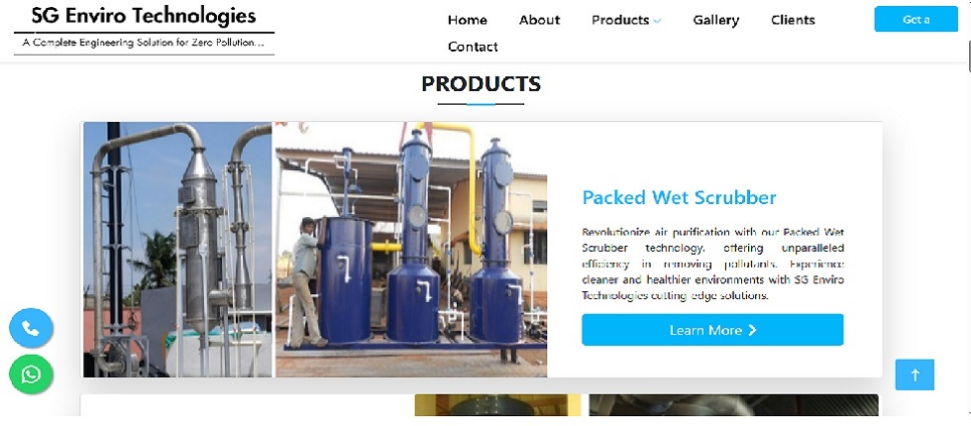Image resolution: width=971 pixels, height=426 pixels.
Task: Click the scroll-to-top arrow button
Action: pos(915,374)
